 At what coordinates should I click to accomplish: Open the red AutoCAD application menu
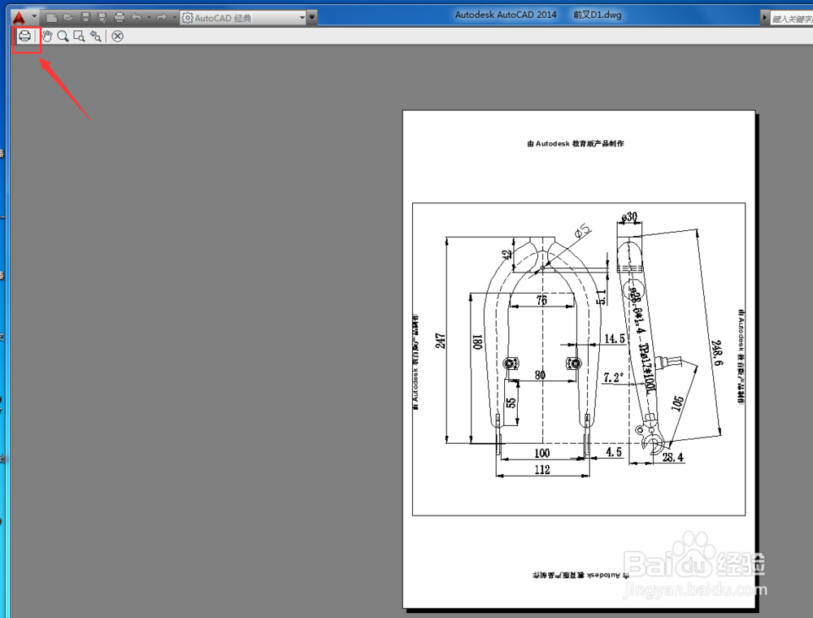[x=19, y=18]
